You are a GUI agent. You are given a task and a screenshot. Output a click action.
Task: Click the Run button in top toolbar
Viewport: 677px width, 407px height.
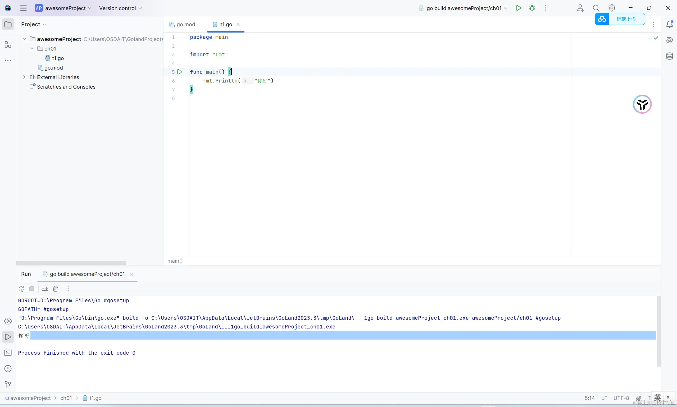tap(519, 8)
